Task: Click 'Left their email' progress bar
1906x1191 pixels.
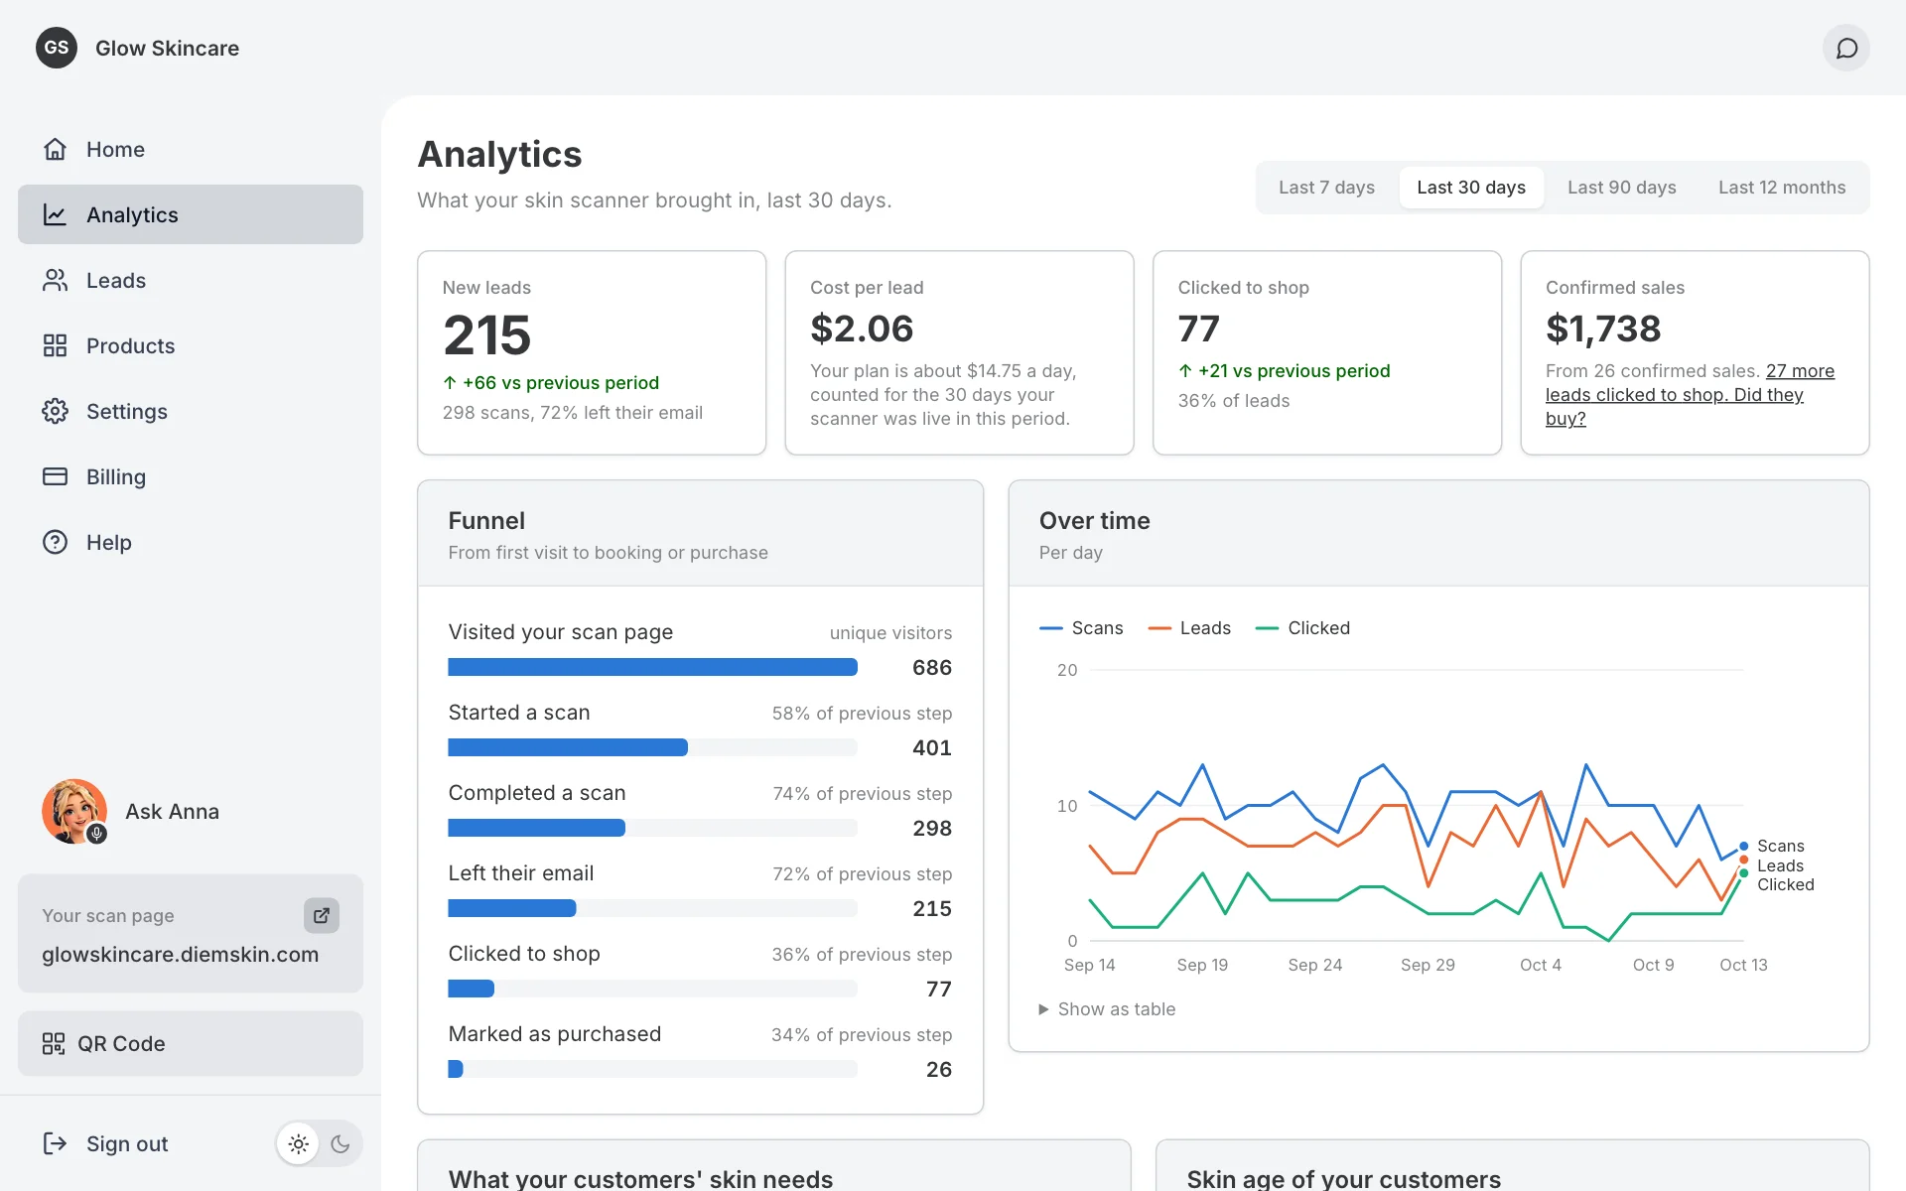Action: (652, 908)
